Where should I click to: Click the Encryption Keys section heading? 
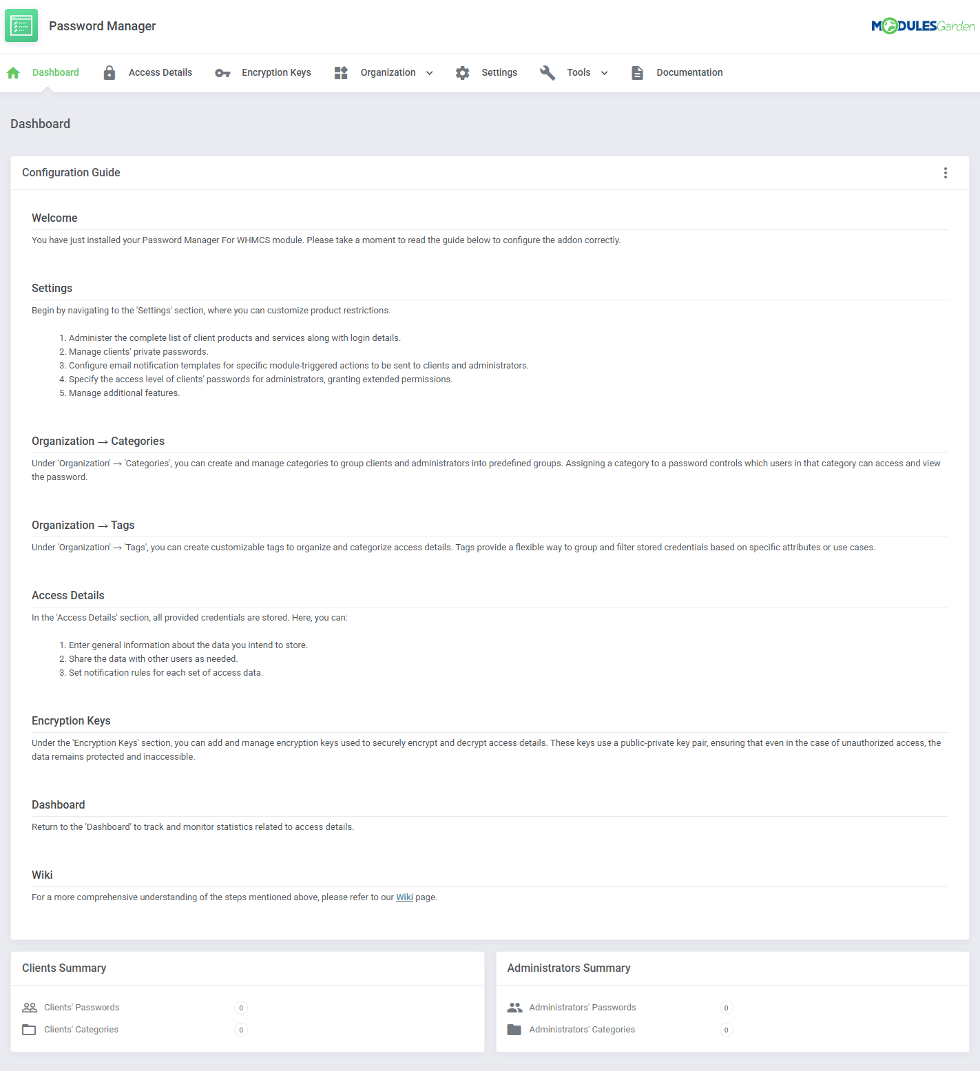71,721
